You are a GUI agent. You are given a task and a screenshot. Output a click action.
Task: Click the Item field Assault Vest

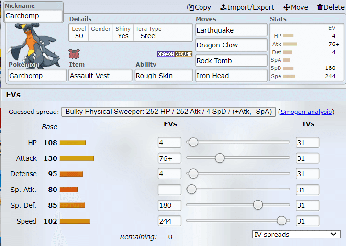point(100,76)
